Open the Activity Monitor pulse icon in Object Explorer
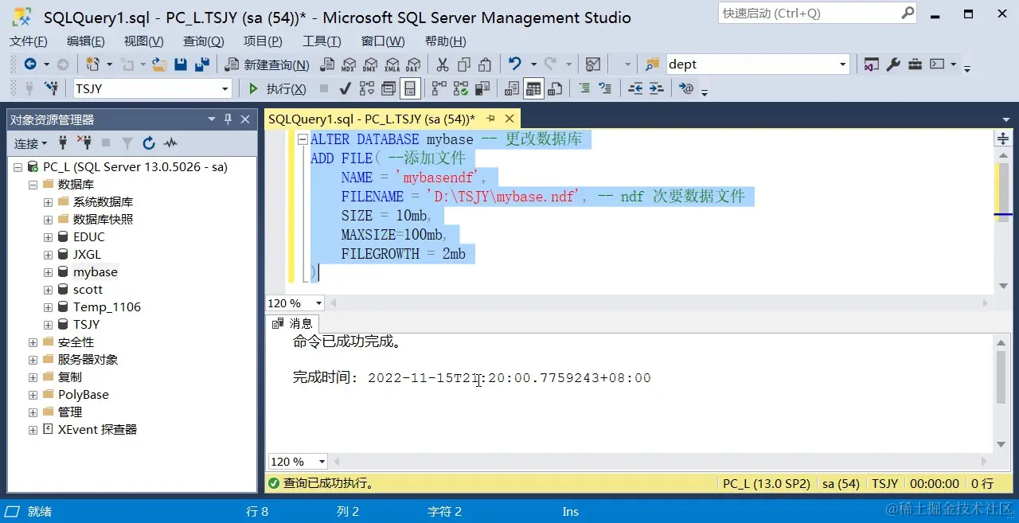 [170, 143]
